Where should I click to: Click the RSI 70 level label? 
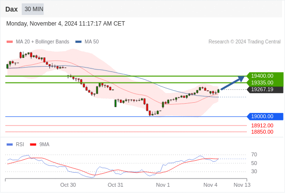[254, 155]
